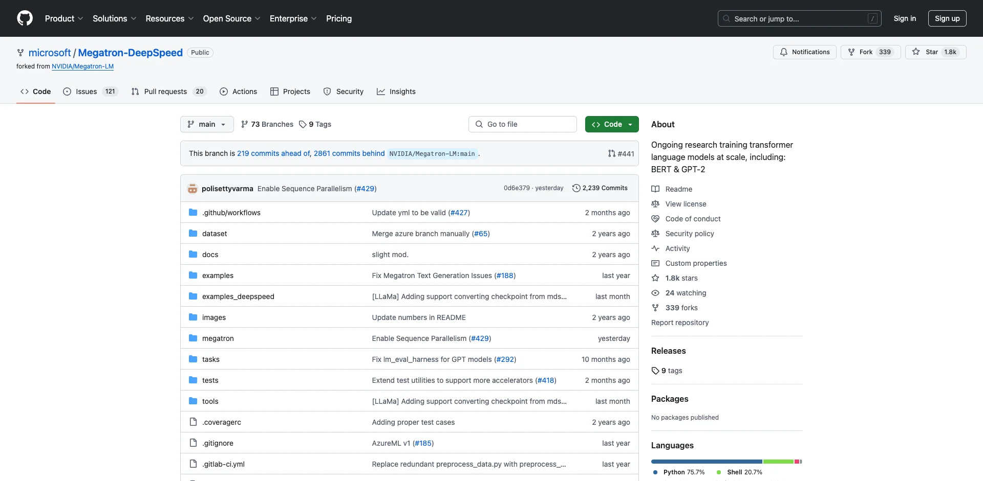Click 219 commits ahead of link
Viewport: 983px width, 481px height.
[274, 153]
